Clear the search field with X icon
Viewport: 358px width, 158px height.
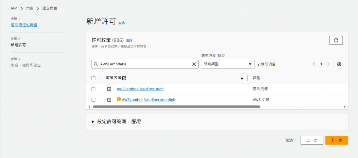[x=194, y=64]
